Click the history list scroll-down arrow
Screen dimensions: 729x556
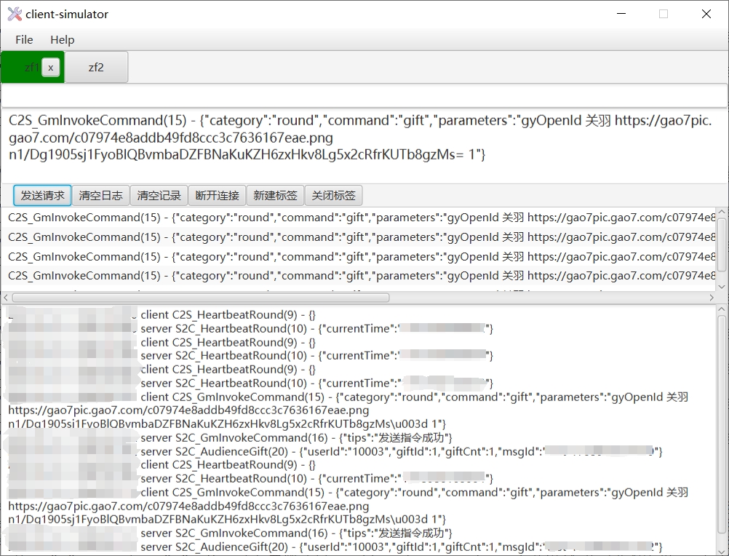[722, 287]
